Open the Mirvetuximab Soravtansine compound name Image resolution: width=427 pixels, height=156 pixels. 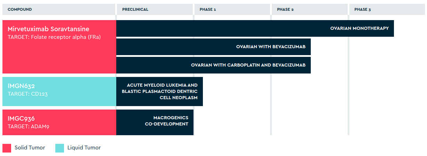tap(48, 29)
